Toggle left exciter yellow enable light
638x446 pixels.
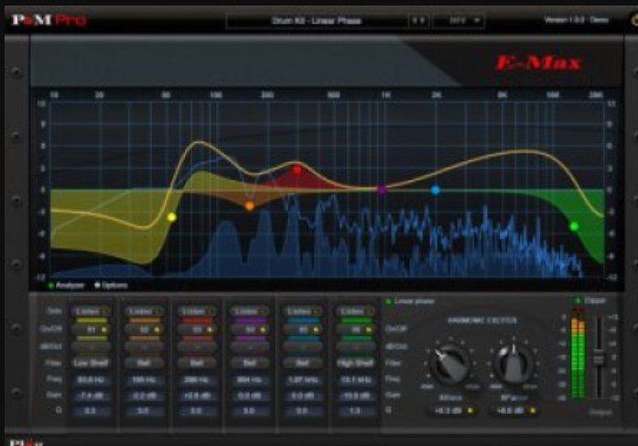tap(470, 410)
